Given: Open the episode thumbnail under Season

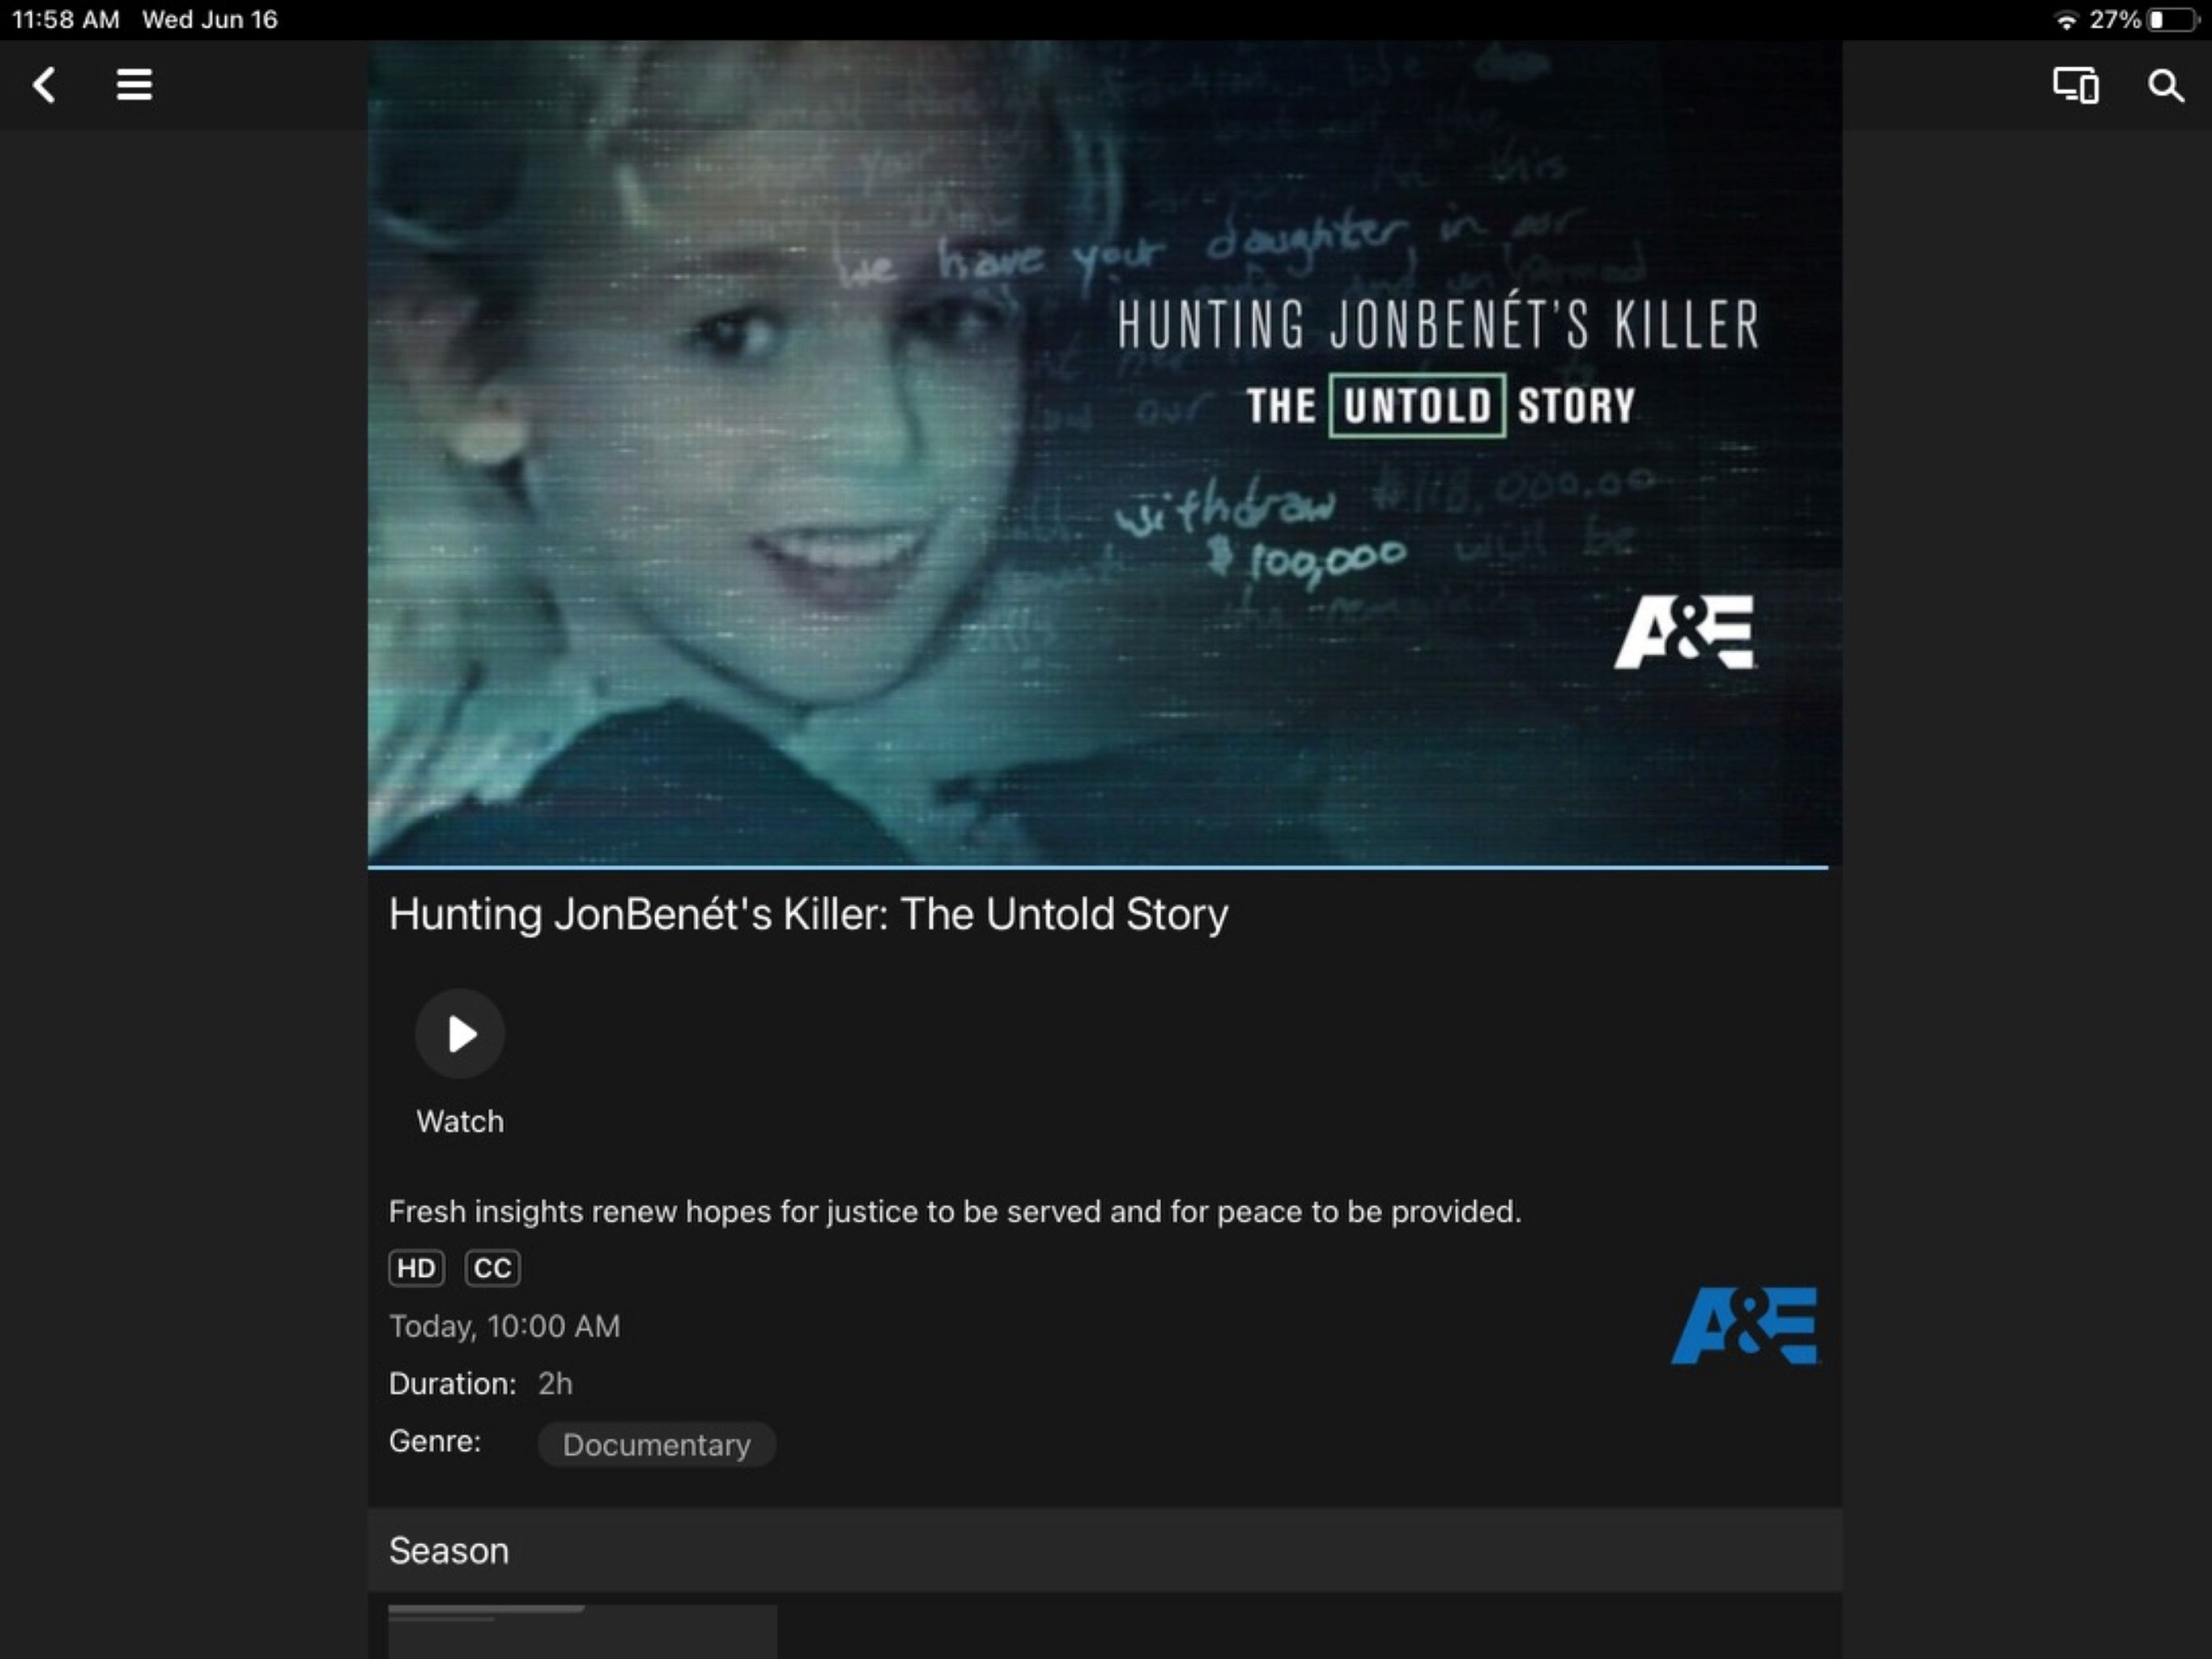Looking at the screenshot, I should click(x=582, y=1632).
